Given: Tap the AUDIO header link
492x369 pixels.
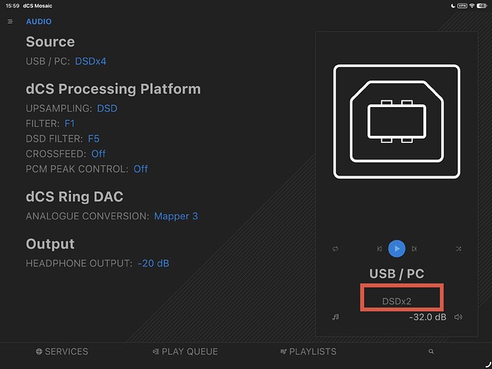Looking at the screenshot, I should click(39, 21).
